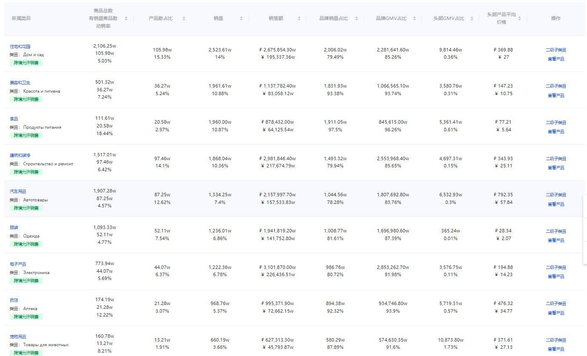The height and width of the screenshot is (356, 587).
Task: View 二级子类目 for 食品 row
Action: pos(556,123)
